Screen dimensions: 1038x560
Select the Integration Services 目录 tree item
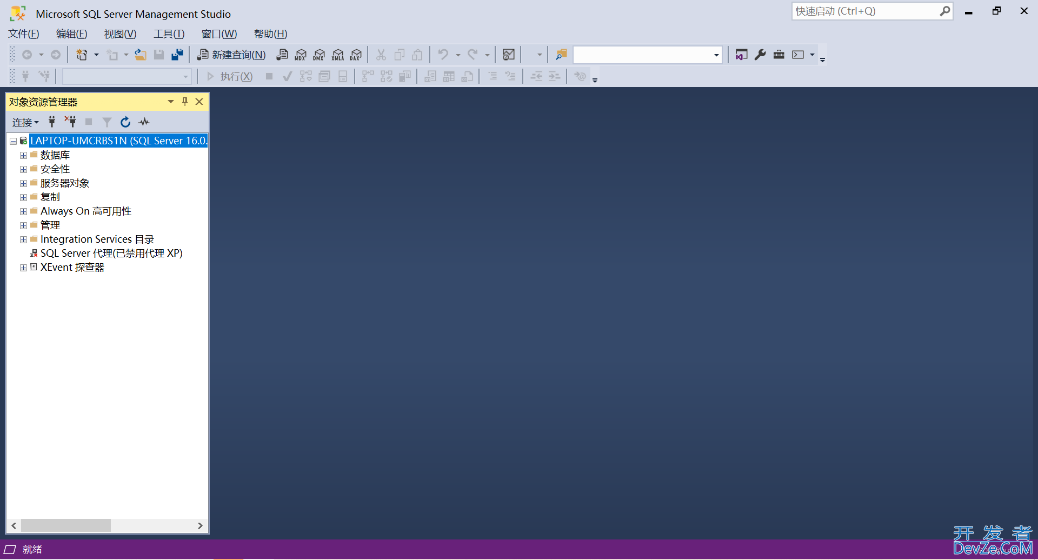pyautogui.click(x=97, y=239)
